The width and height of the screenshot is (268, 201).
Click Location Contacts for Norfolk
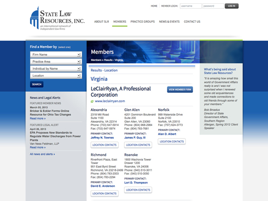[172, 142]
